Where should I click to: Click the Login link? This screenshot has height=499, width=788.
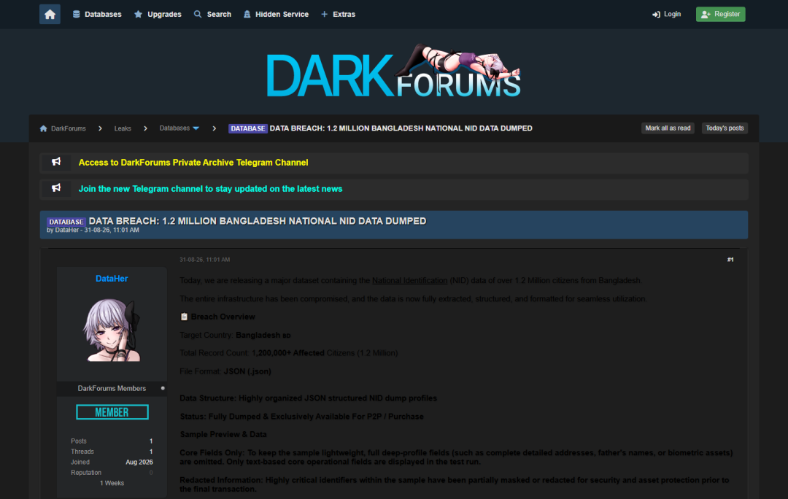[x=666, y=14]
